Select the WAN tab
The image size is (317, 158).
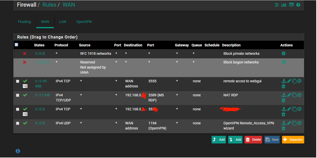[x=45, y=22]
